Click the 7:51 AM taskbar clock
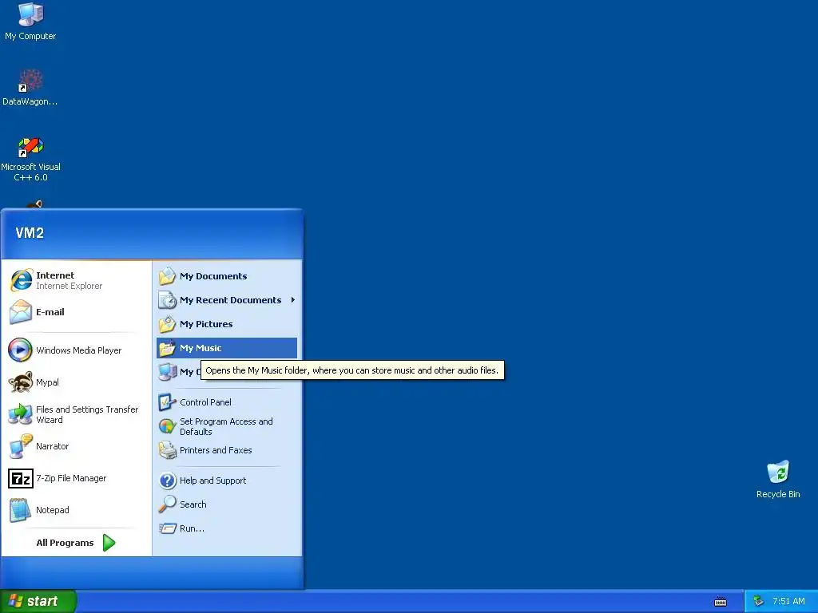The image size is (818, 613). coord(788,601)
